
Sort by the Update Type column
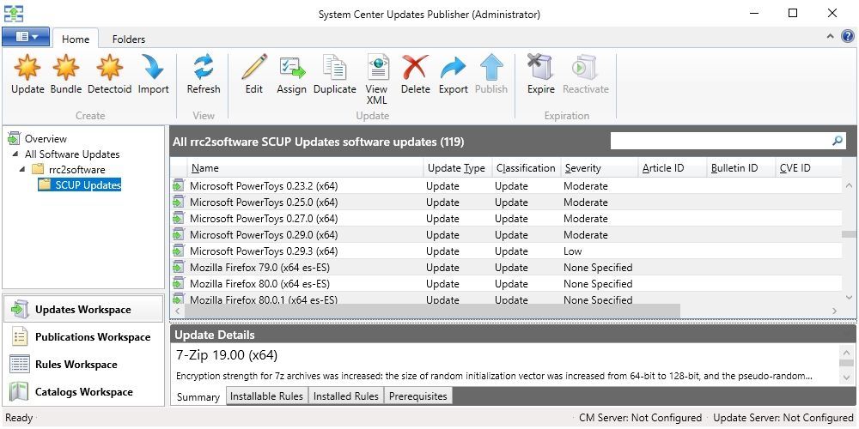tap(458, 168)
